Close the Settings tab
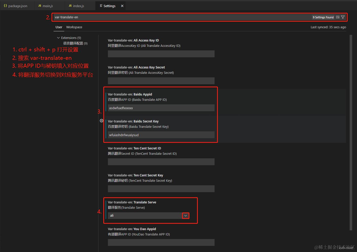This screenshot has width=357, height=252. (x=122, y=6)
